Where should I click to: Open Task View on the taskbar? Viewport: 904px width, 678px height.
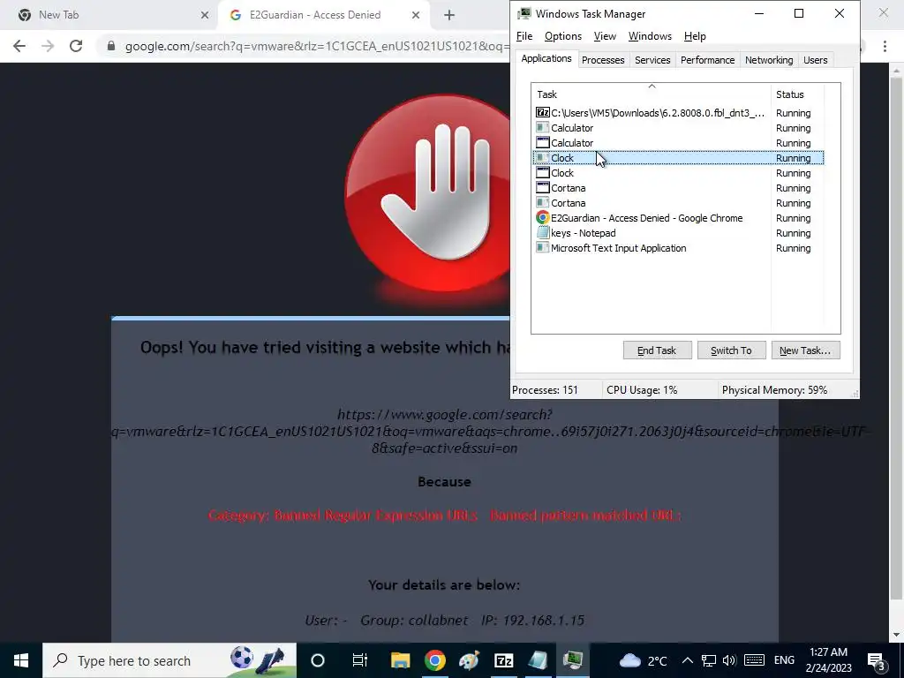point(359,660)
